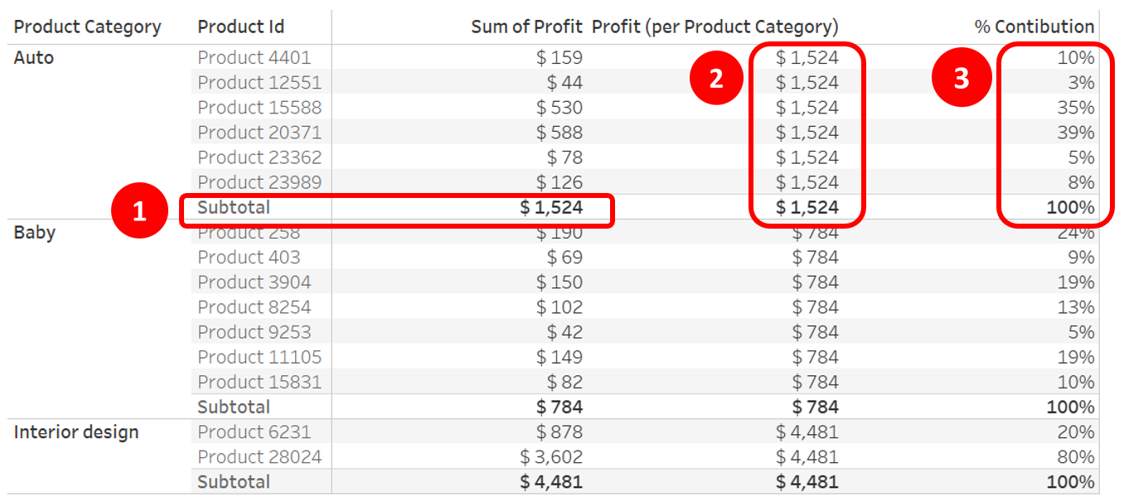Select the Interior design category label

click(76, 432)
